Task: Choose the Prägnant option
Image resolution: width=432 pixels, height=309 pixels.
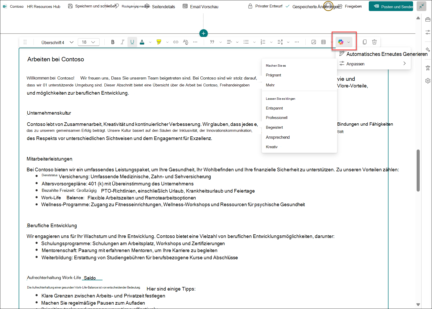Action: pos(299,75)
